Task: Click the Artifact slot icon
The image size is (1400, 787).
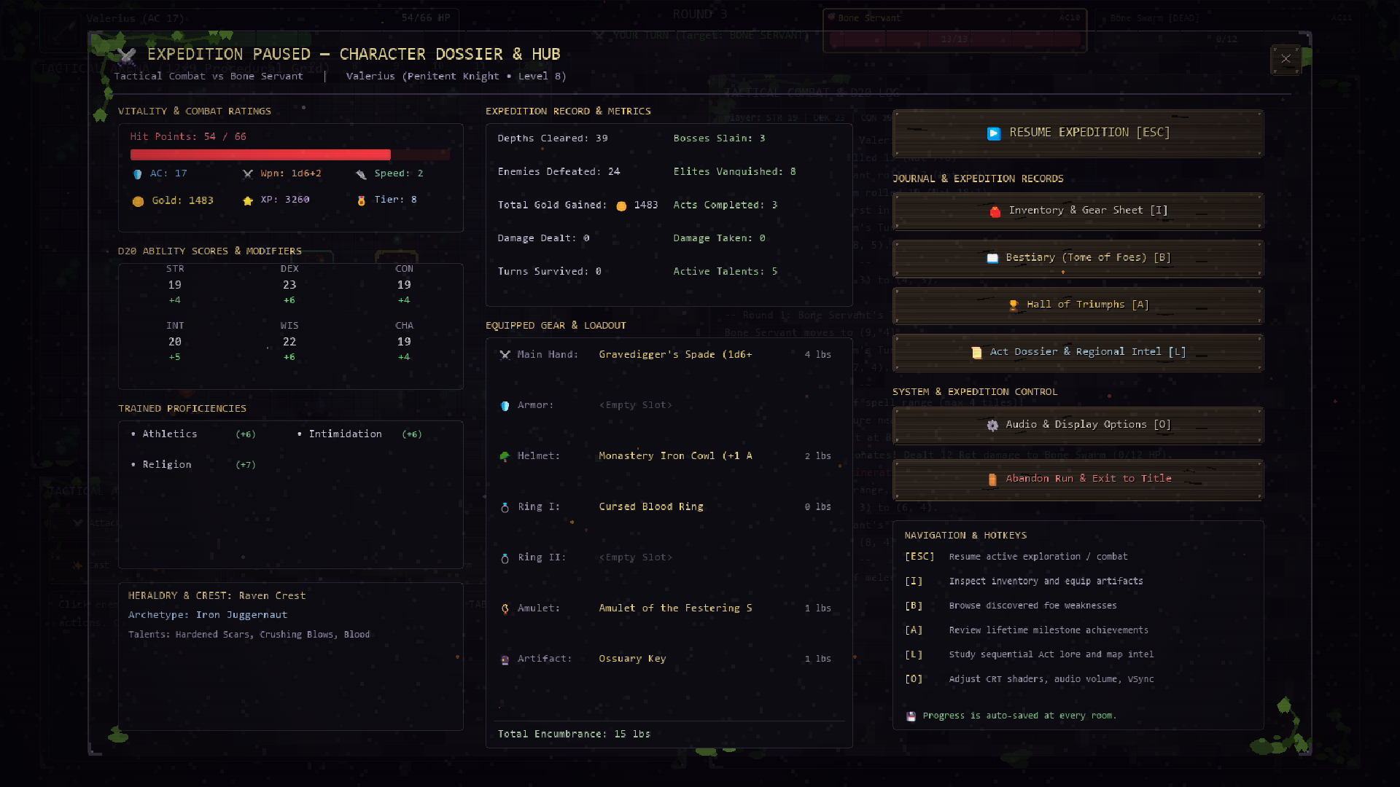Action: (x=505, y=659)
